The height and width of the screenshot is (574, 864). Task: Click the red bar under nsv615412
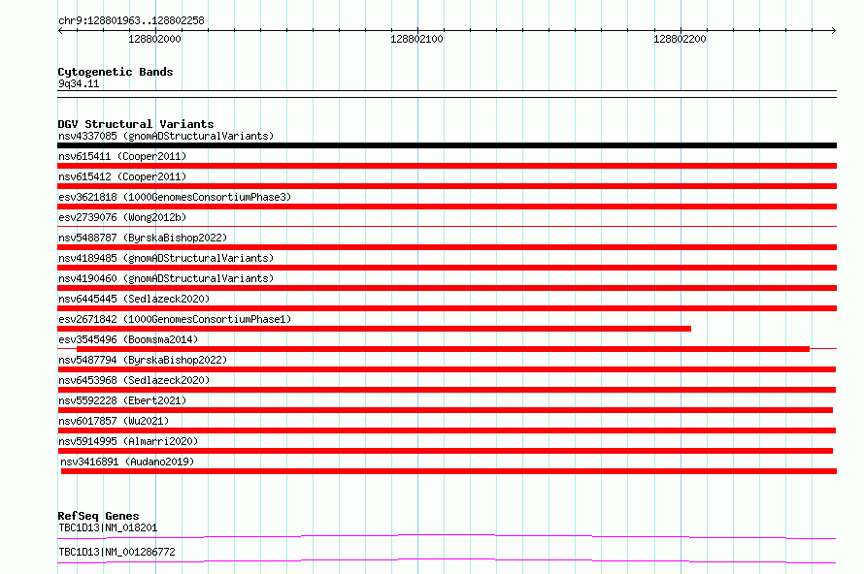pos(447,186)
